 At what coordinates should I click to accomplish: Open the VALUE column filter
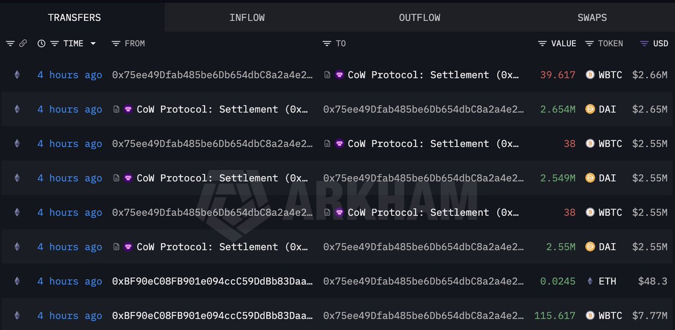(542, 43)
